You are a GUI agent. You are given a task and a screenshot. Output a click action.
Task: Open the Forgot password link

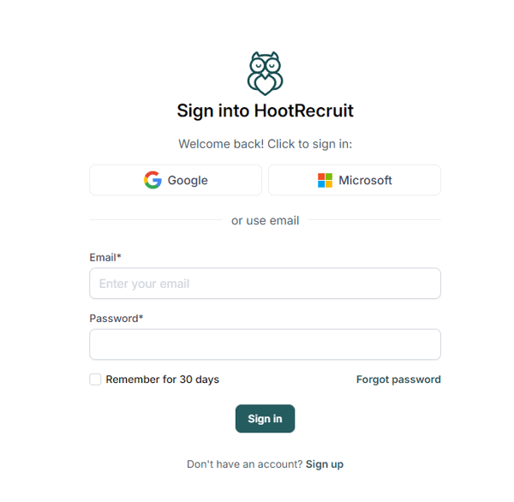pyautogui.click(x=398, y=379)
